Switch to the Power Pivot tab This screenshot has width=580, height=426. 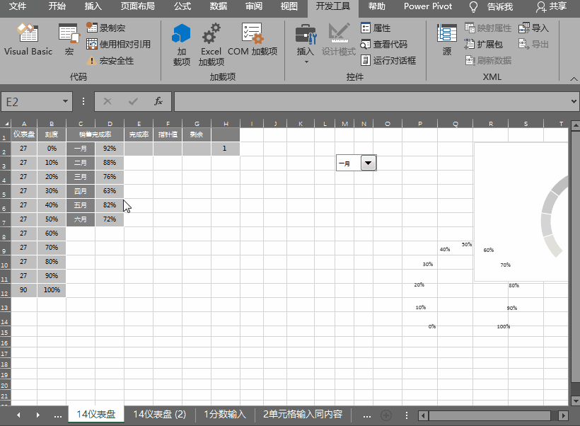point(428,6)
